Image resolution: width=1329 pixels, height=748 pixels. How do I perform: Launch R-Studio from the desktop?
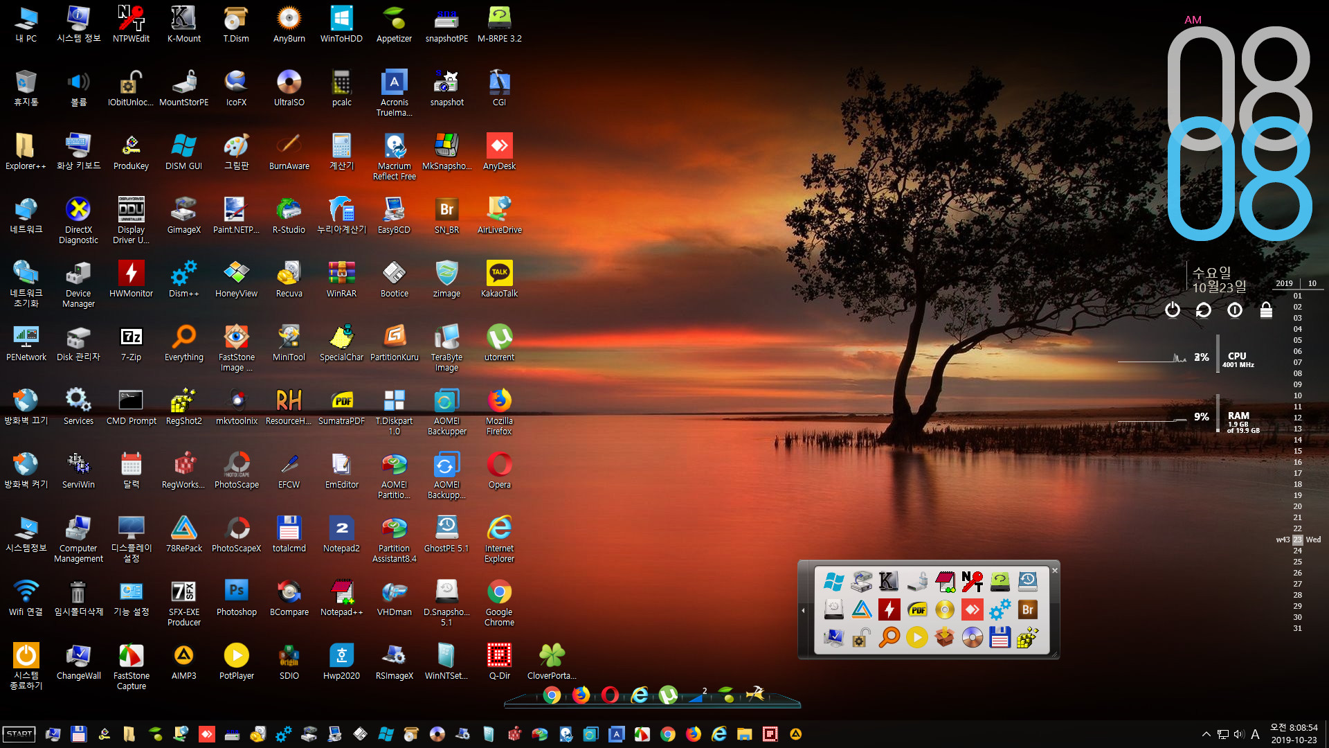click(x=289, y=215)
